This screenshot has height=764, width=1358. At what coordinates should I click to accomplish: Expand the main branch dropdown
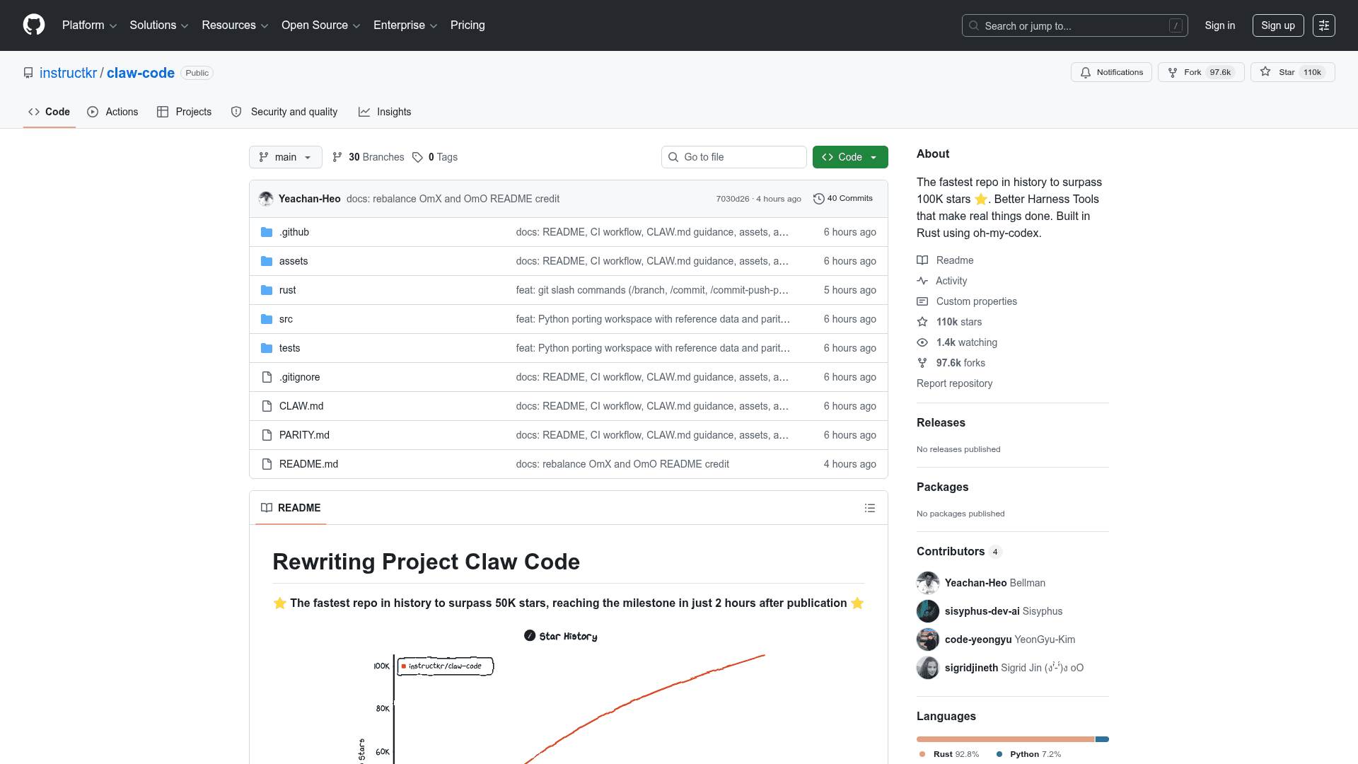(x=285, y=157)
